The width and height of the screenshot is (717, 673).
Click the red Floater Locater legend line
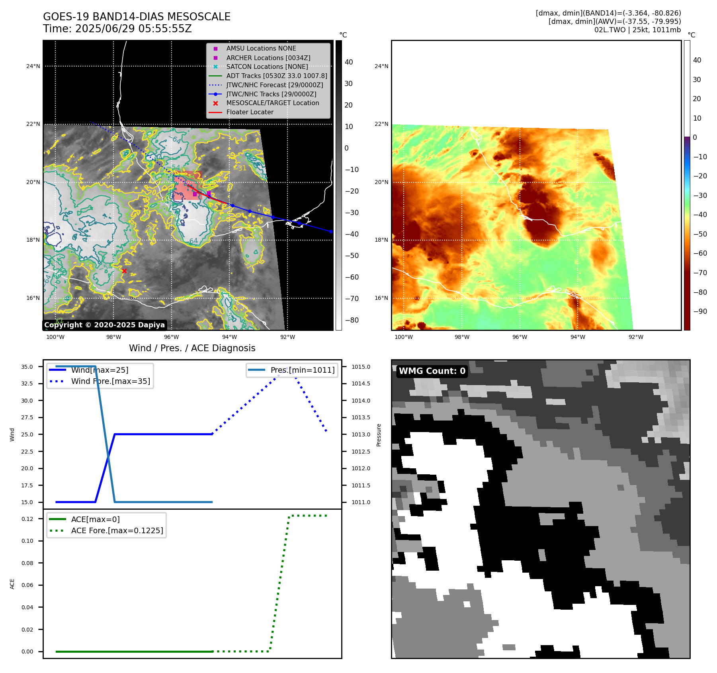215,112
